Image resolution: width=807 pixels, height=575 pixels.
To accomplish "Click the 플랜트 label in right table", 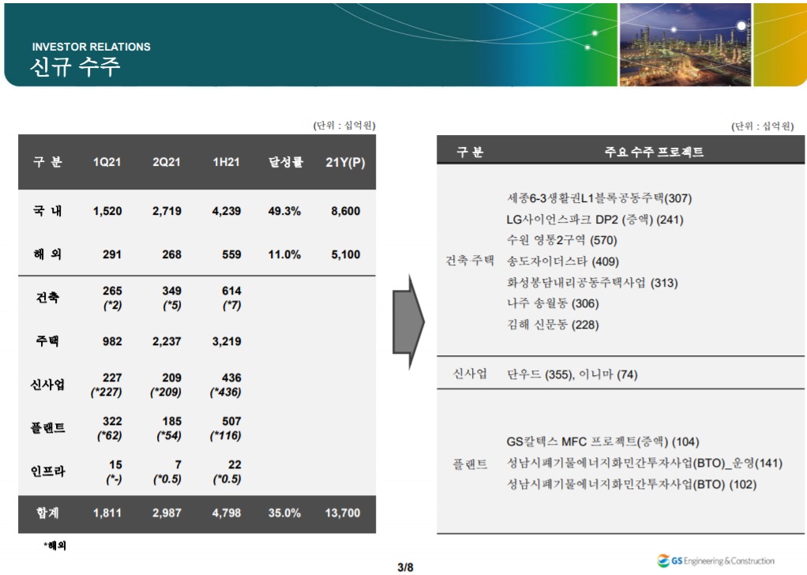I will click(x=470, y=465).
